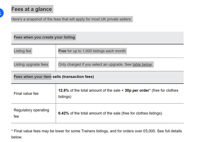Open the "table below" link
Image resolution: width=224 pixels, height=142 pixels.
tap(142, 65)
